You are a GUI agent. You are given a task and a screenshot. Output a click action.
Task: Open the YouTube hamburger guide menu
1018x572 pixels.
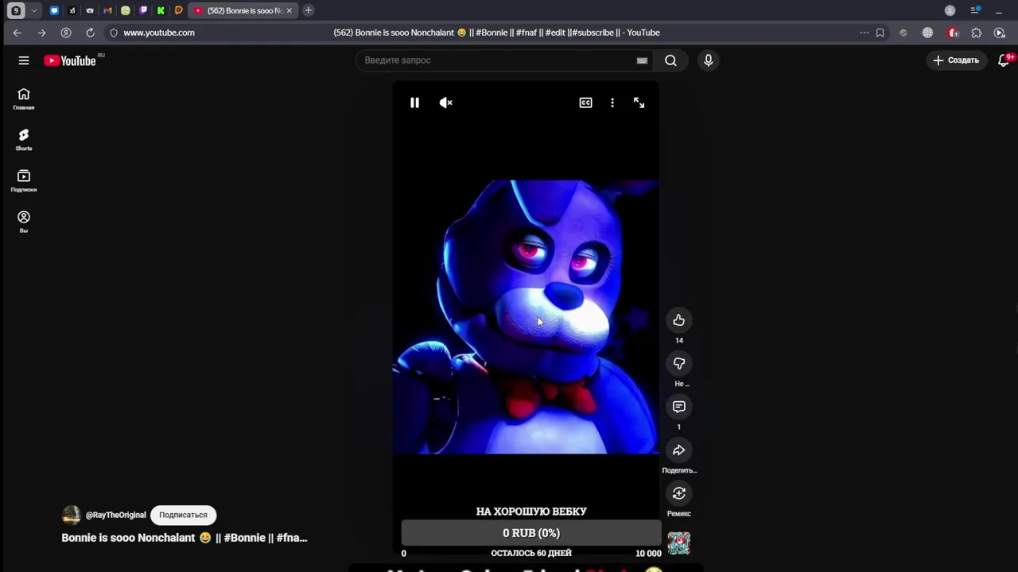[x=24, y=60]
